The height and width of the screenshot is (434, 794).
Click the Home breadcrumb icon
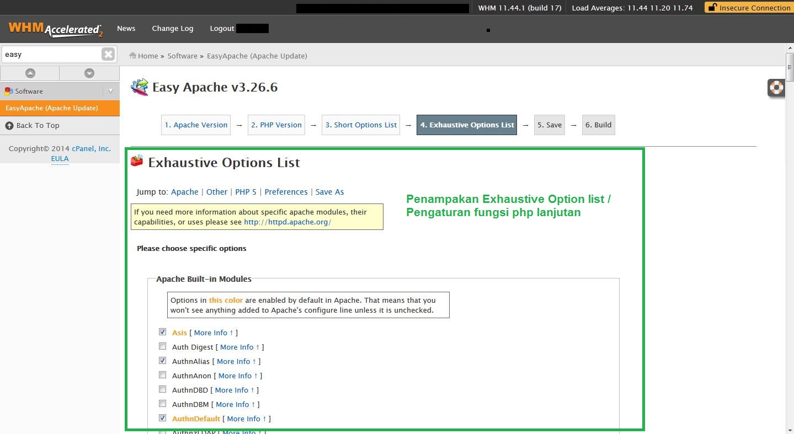tap(132, 55)
